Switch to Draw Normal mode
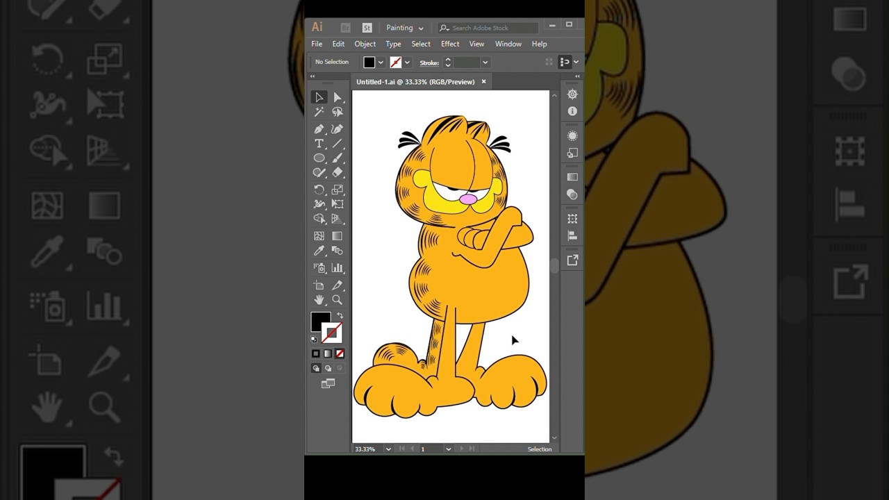The width and height of the screenshot is (889, 500). [x=316, y=369]
